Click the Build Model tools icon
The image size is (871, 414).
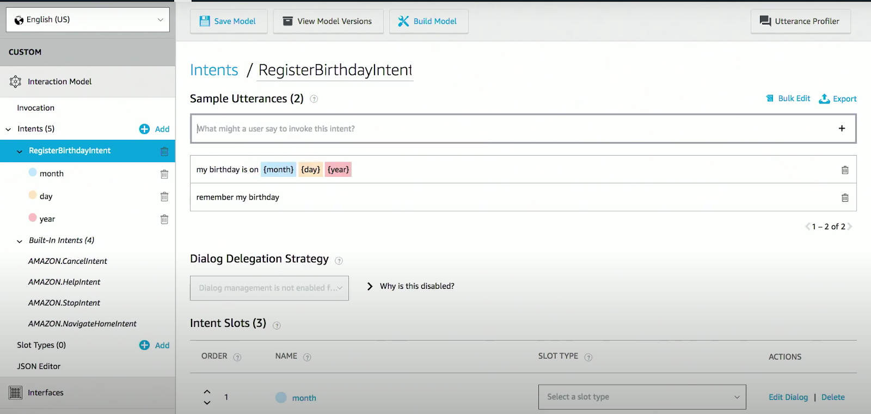403,21
